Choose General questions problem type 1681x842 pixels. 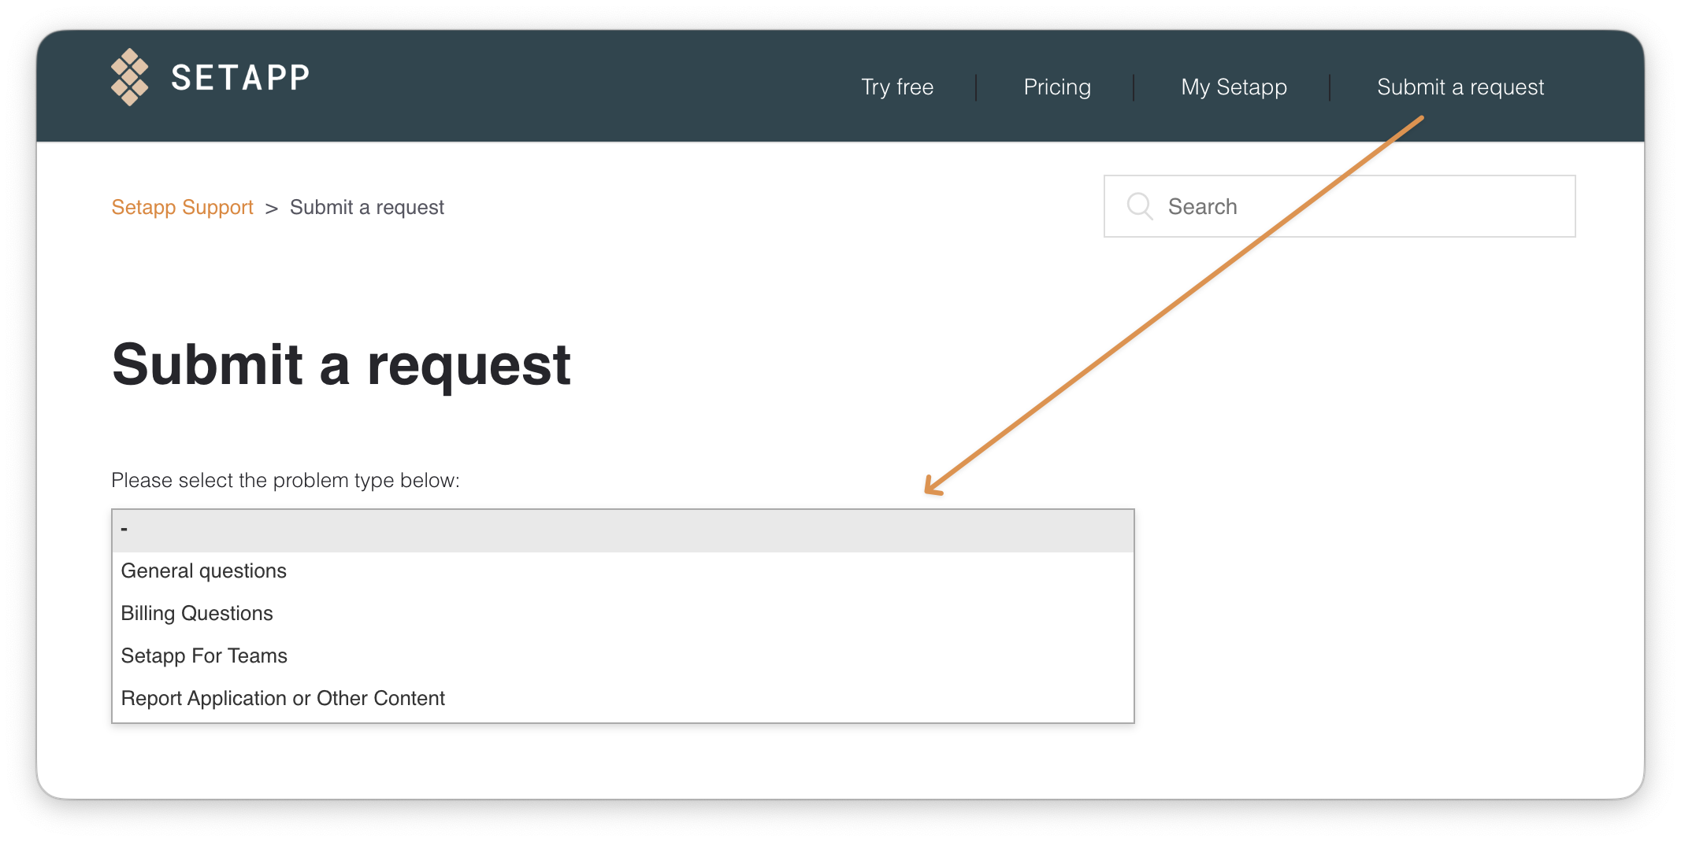pyautogui.click(x=622, y=571)
